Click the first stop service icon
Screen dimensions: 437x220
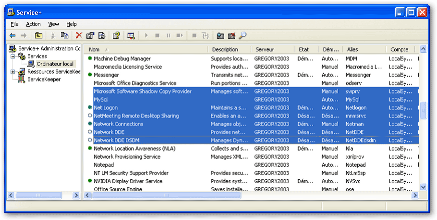(157, 35)
